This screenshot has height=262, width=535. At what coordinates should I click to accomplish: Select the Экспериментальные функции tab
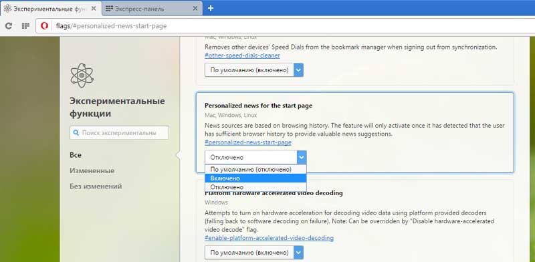point(51,9)
